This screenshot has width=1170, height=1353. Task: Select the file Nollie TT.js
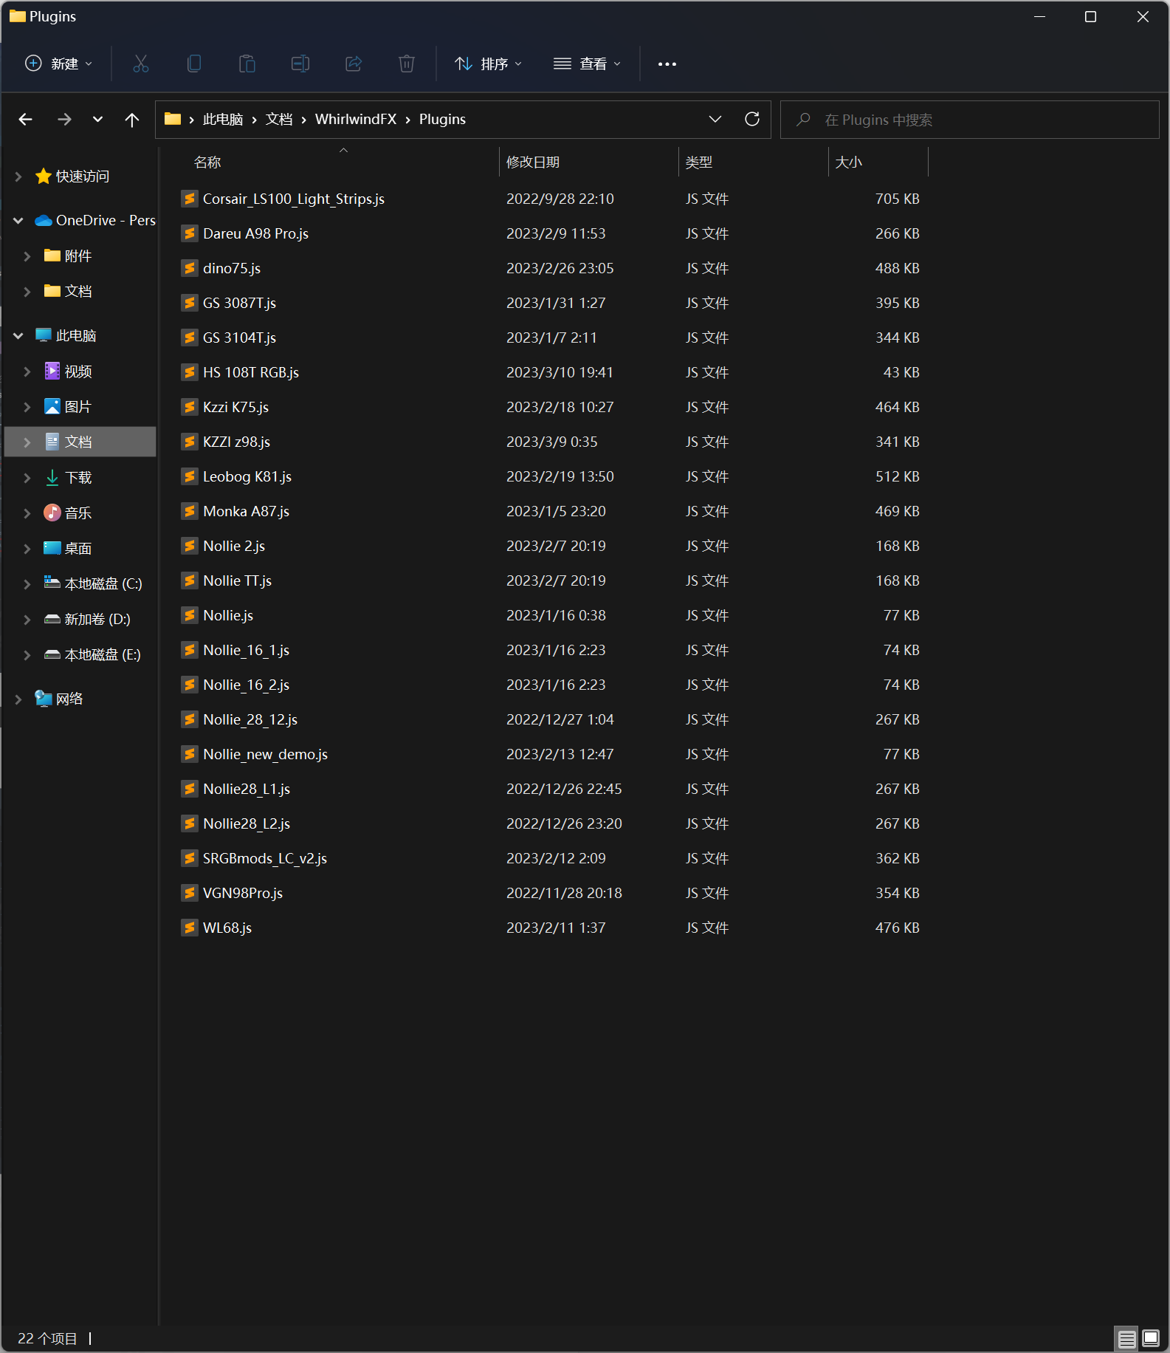[237, 580]
